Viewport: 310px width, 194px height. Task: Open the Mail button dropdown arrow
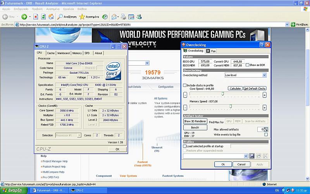click(118, 17)
